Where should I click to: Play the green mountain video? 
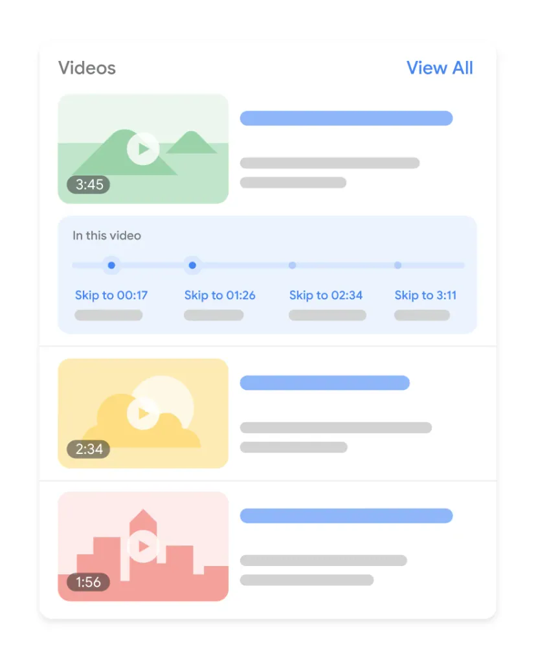pyautogui.click(x=143, y=148)
